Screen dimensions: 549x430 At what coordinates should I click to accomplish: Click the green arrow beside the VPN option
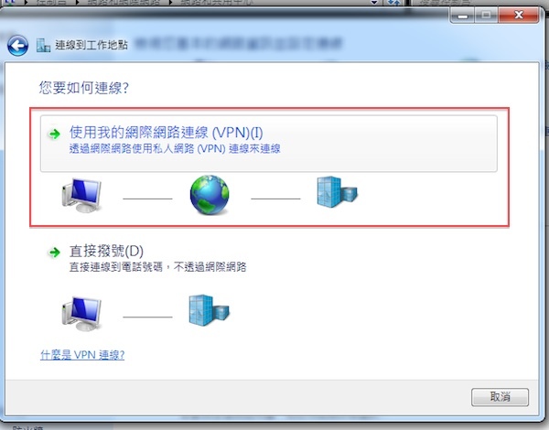coord(55,134)
